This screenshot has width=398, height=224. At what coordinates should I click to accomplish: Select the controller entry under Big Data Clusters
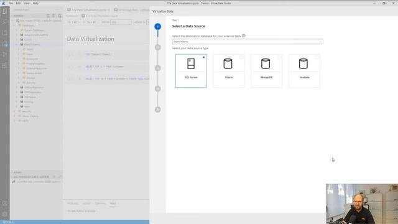(x=36, y=182)
